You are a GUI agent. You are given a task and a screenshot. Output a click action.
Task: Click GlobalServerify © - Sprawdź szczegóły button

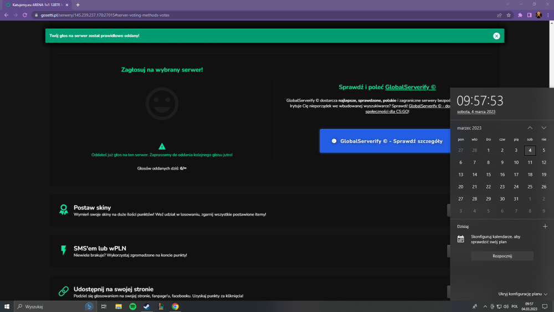click(x=385, y=141)
